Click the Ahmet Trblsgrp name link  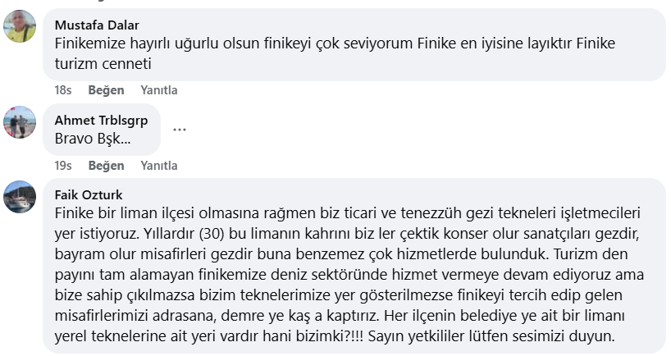[x=101, y=120]
